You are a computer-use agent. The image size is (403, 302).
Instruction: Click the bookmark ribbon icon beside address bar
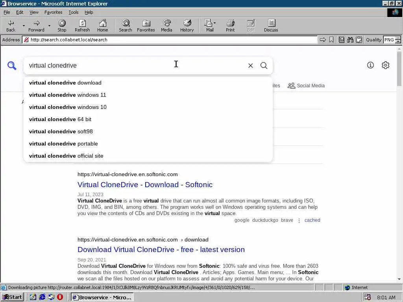pyautogui.click(x=331, y=40)
